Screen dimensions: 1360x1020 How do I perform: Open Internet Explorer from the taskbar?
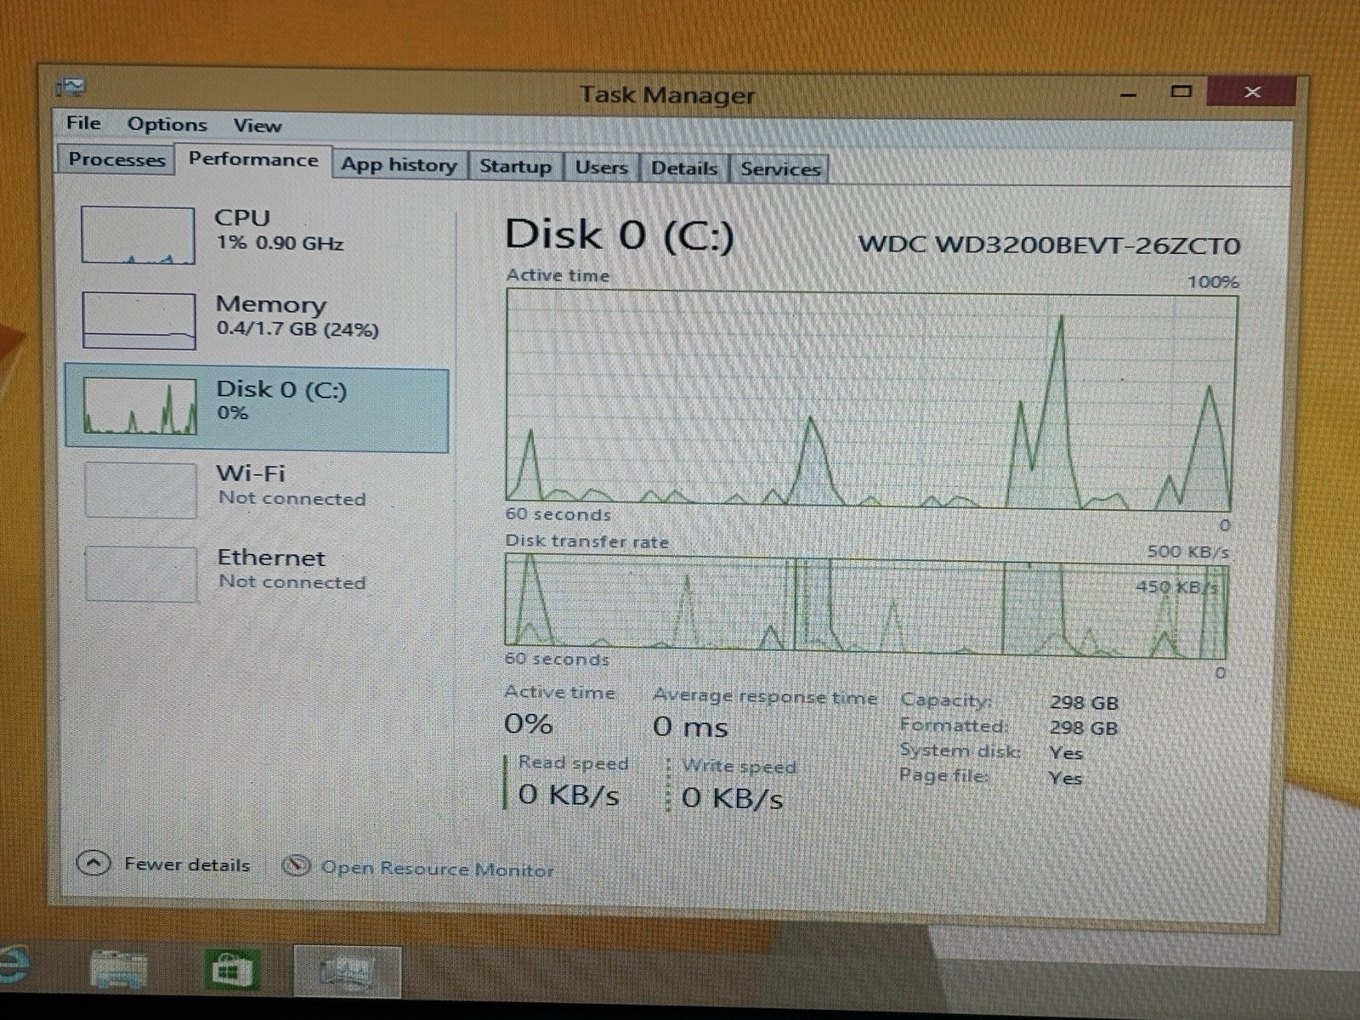[13, 965]
